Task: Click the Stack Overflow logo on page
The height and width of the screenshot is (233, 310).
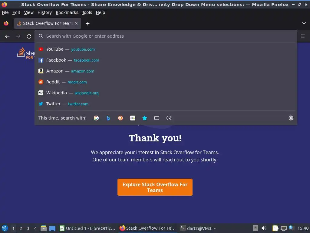Action: [26, 53]
